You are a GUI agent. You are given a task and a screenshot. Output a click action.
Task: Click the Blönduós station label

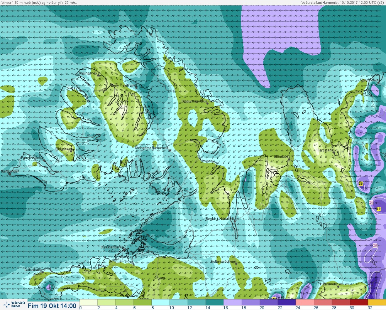281,157
